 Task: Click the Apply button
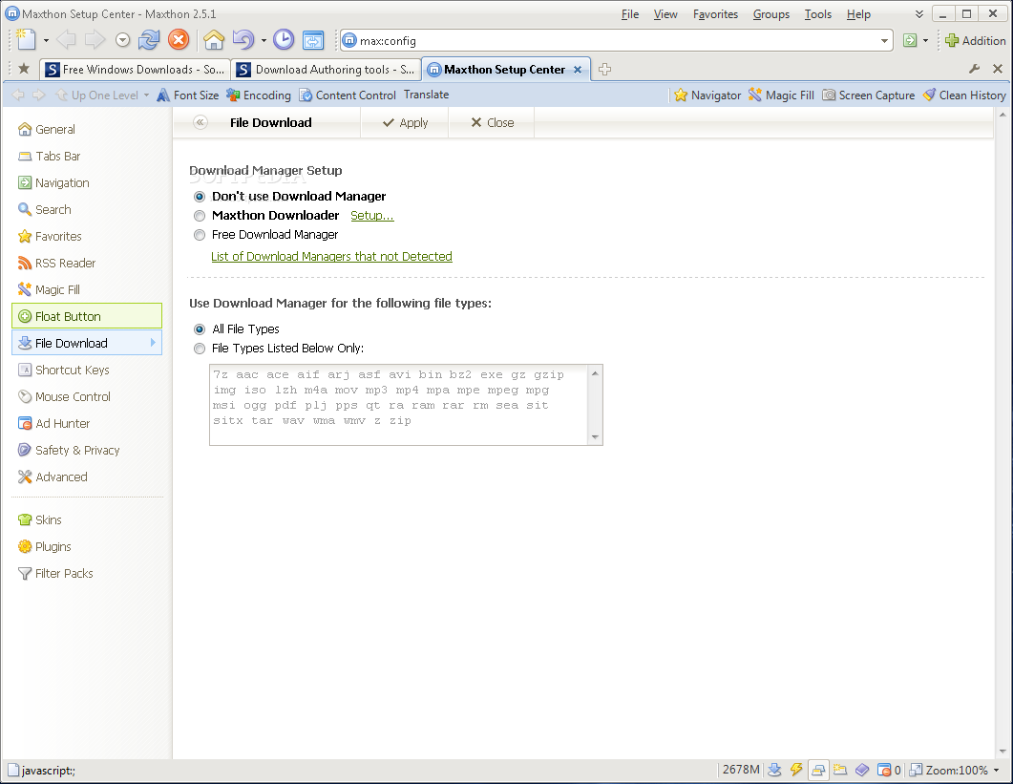coord(405,123)
